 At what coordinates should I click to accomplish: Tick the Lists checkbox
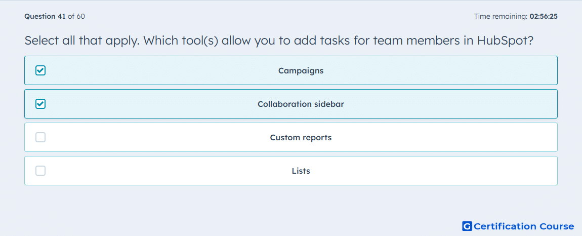(40, 171)
